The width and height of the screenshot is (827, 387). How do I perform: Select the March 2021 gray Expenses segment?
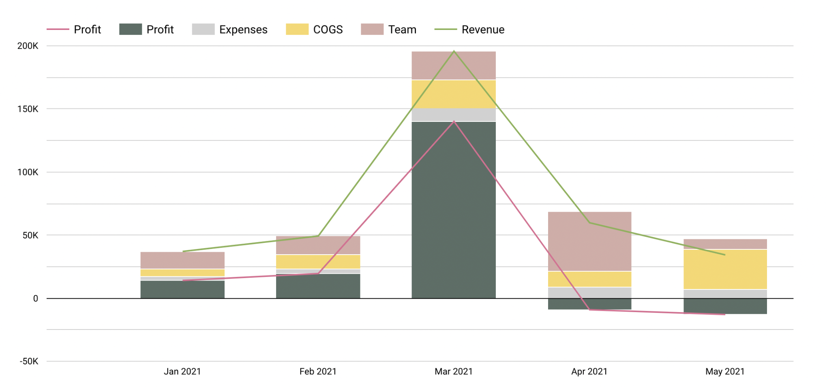[x=454, y=115]
